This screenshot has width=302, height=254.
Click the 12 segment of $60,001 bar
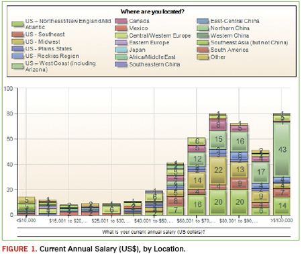coord(197,159)
